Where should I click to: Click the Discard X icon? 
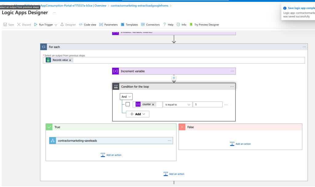[x=19, y=25]
